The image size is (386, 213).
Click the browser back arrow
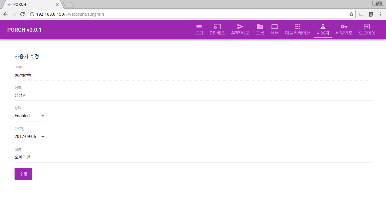click(x=5, y=14)
